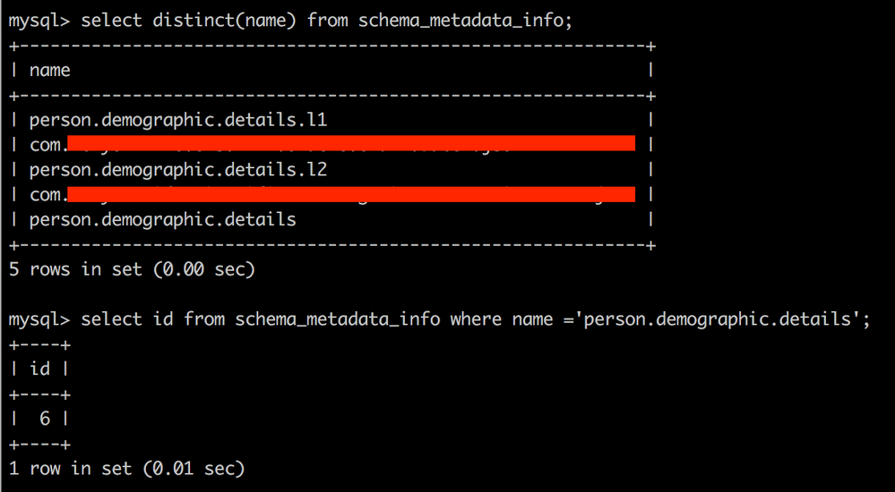Image resolution: width=895 pixels, height=492 pixels.
Task: Click the 'com.' prefix above the l2 row
Action: click(47, 144)
